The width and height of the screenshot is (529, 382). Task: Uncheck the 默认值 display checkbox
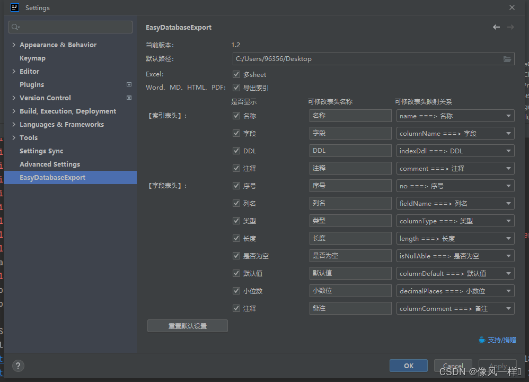(236, 273)
